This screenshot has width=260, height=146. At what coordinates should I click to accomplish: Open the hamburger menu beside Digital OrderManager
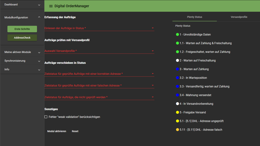click(51, 6)
